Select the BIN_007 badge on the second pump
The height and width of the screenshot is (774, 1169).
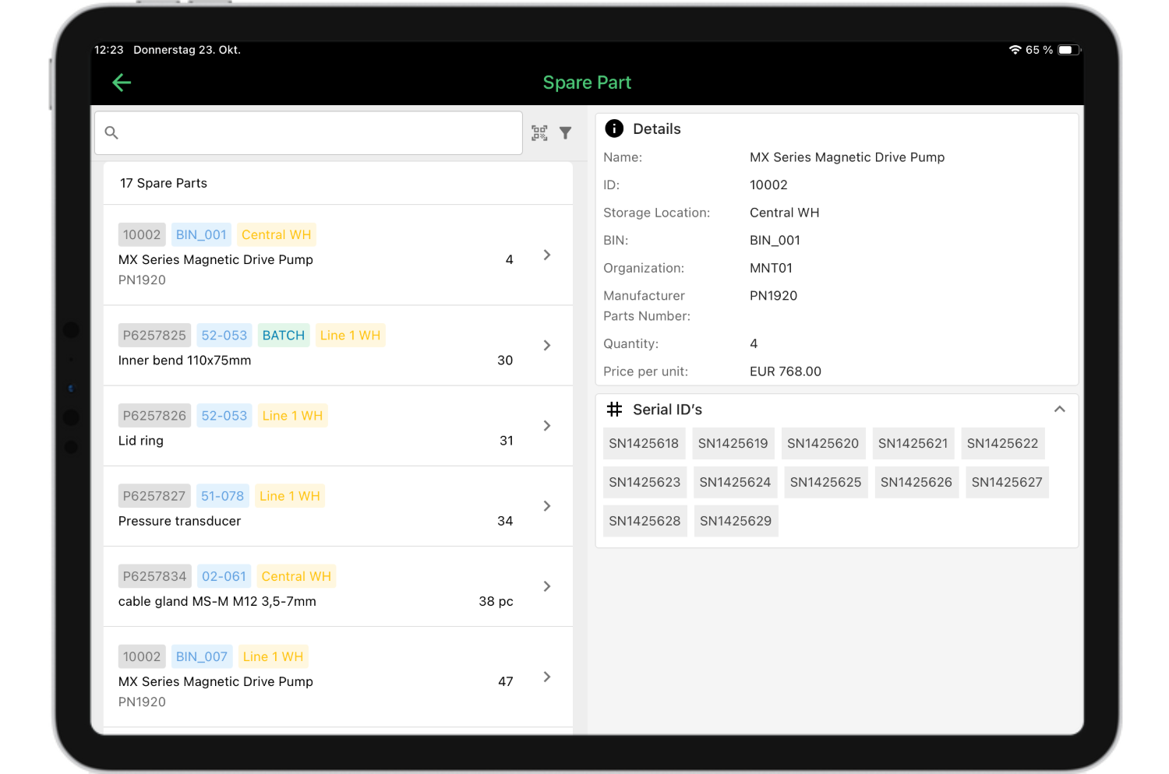(x=201, y=656)
